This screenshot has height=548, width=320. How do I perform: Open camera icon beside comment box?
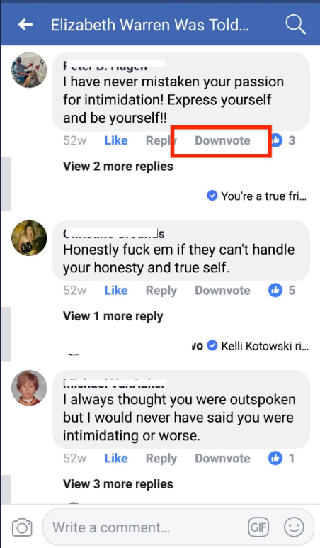22,527
